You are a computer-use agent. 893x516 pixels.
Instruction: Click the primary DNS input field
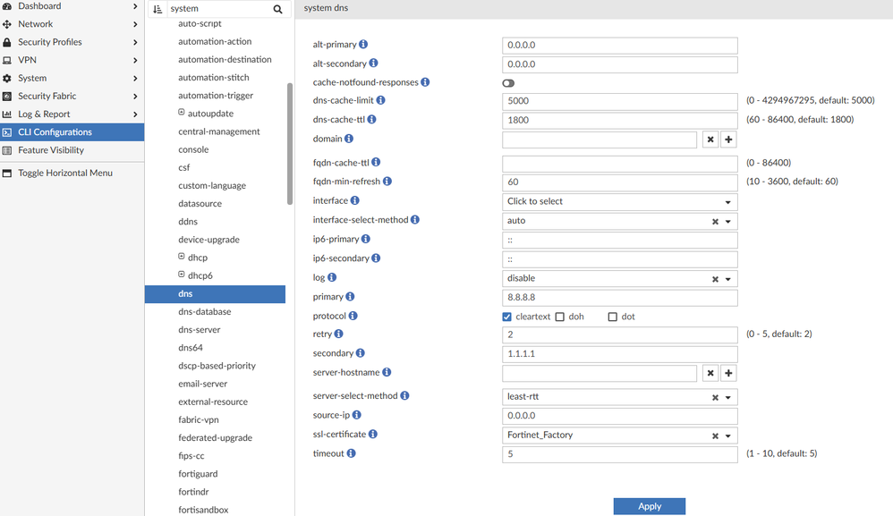[619, 297]
